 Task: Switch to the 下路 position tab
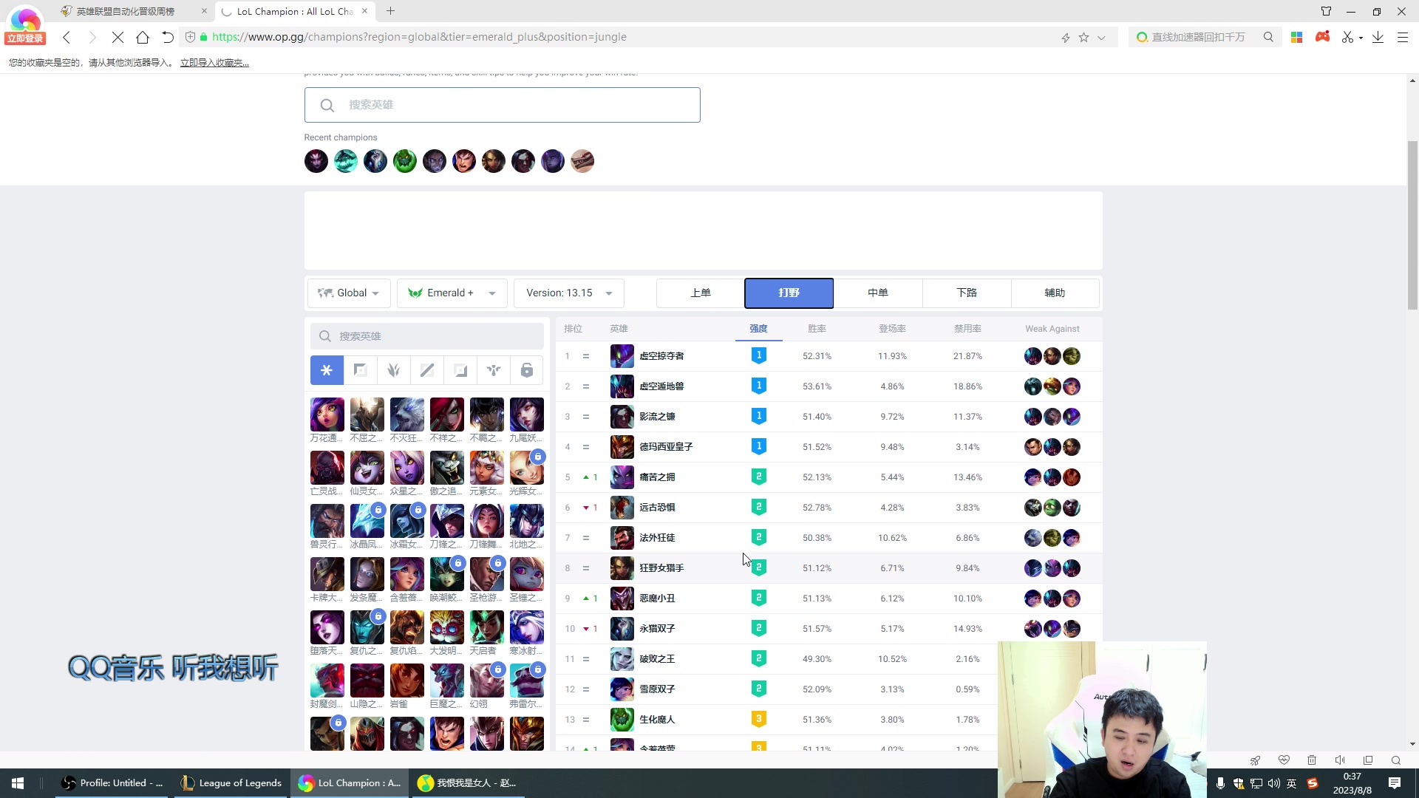(x=967, y=293)
